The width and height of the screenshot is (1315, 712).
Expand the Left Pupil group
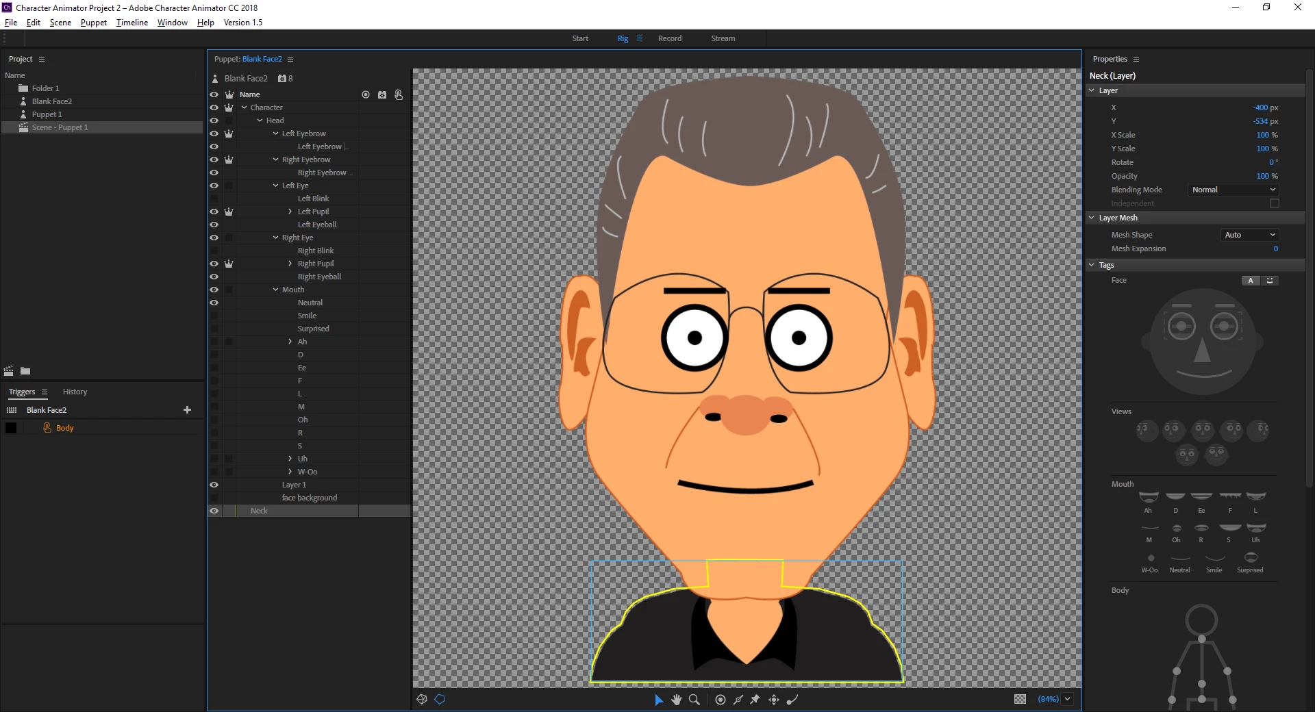click(x=290, y=212)
